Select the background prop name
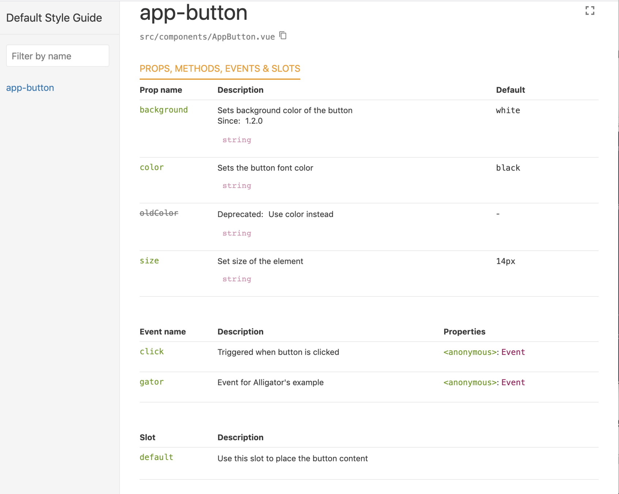This screenshot has width=619, height=494. tap(163, 110)
